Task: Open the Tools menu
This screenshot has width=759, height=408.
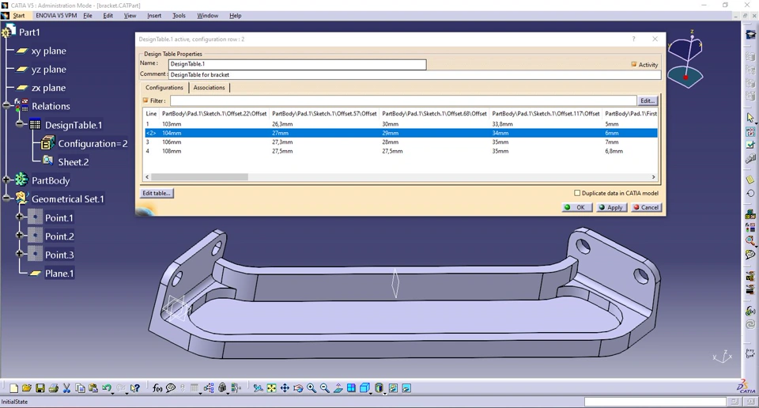Action: coord(179,16)
